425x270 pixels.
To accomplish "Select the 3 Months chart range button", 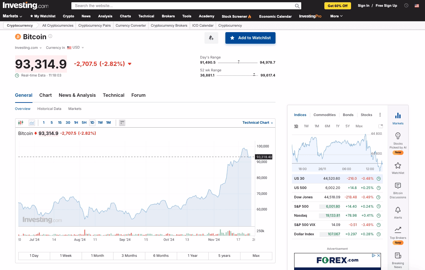I will coord(129,256).
